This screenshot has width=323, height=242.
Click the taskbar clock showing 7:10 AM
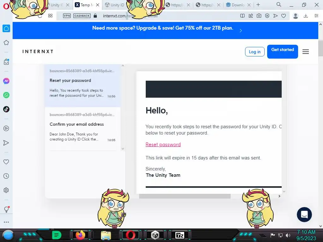pyautogui.click(x=306, y=232)
